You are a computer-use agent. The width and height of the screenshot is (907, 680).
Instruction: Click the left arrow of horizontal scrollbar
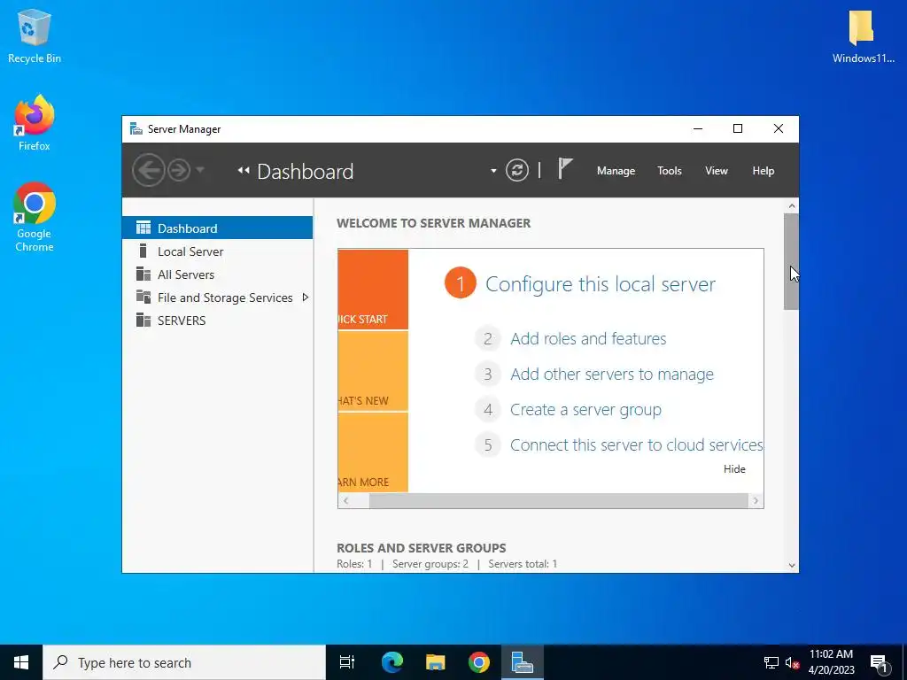coord(346,501)
